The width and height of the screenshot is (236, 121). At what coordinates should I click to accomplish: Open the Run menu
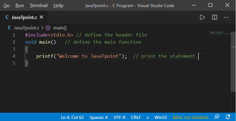tap(20, 6)
